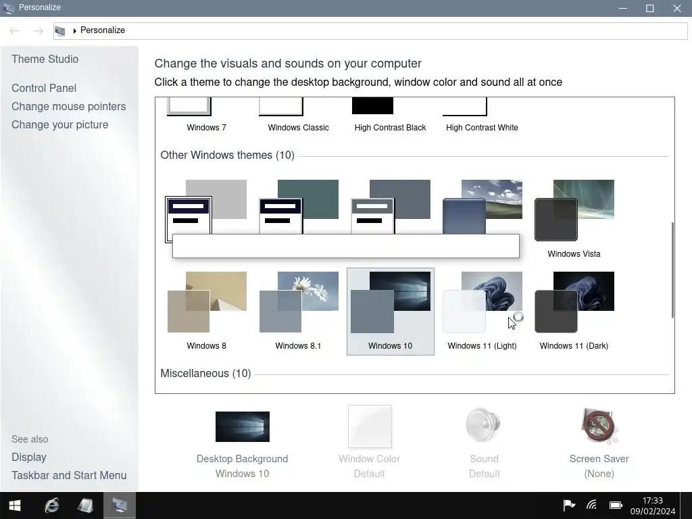Select the dark grey background classic theme

point(391,207)
